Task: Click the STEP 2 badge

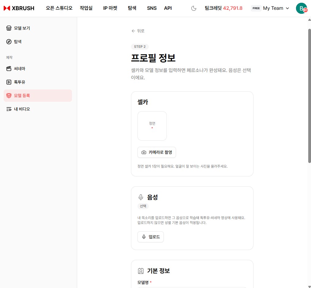Action: (140, 47)
